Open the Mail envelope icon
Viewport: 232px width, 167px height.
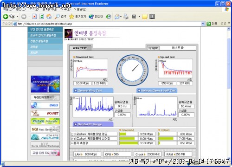point(117,16)
